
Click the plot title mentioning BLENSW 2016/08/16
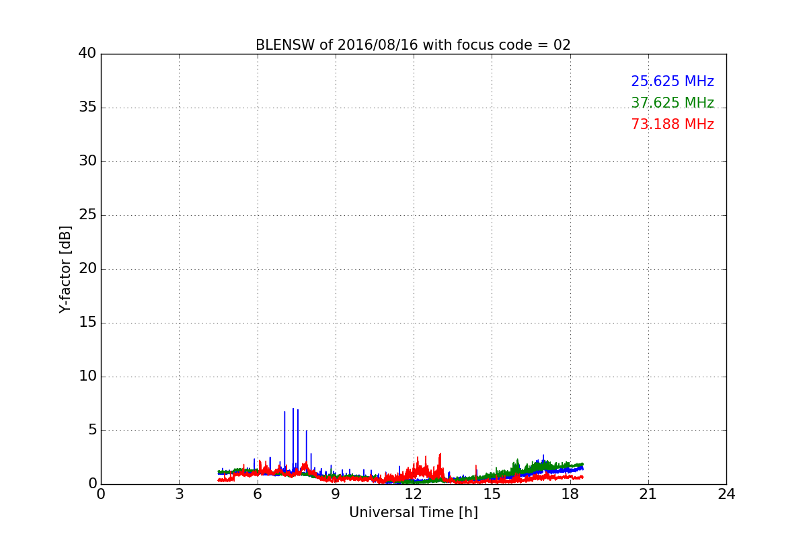tap(413, 45)
